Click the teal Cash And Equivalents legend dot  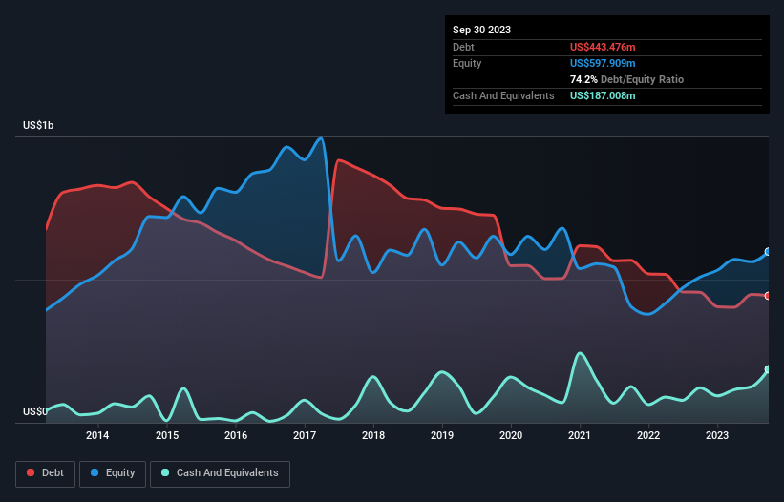tap(165, 472)
